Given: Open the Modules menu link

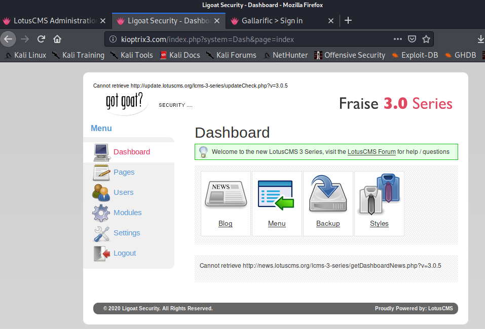Looking at the screenshot, I should [127, 213].
